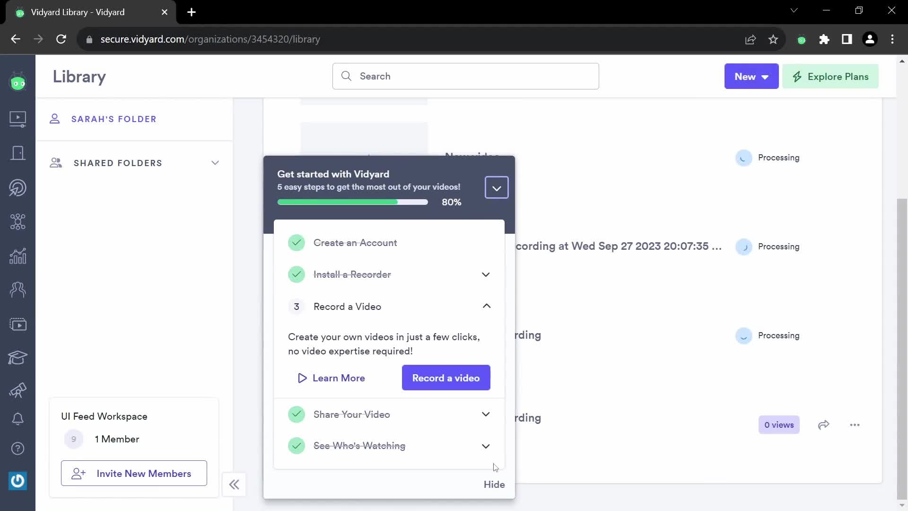Viewport: 908px width, 511px height.
Task: Click the help/support icon
Action: [x=17, y=449]
